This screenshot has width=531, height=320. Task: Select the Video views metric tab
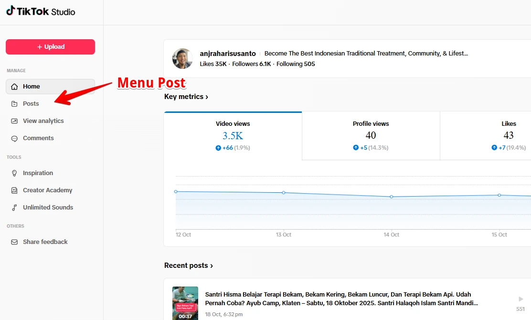(233, 136)
